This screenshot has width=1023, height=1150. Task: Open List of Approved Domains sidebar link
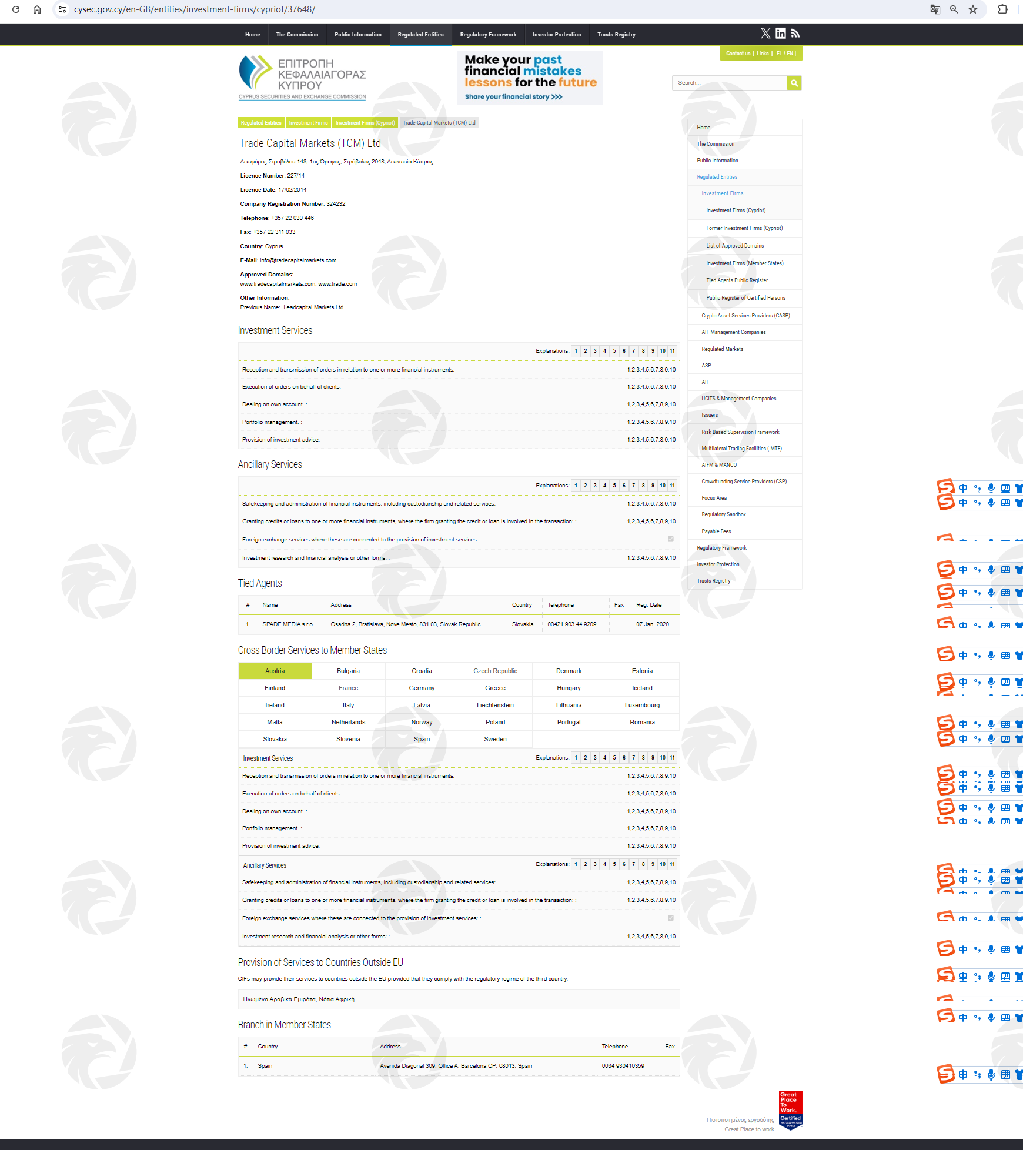(x=735, y=246)
